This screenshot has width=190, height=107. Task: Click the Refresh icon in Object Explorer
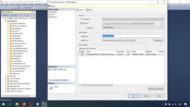coord(24,15)
